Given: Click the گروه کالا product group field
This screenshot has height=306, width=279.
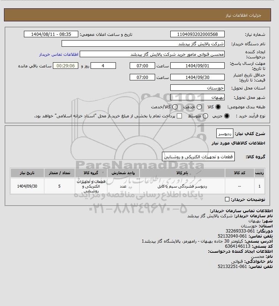Looking at the screenshot, I should [x=198, y=156].
